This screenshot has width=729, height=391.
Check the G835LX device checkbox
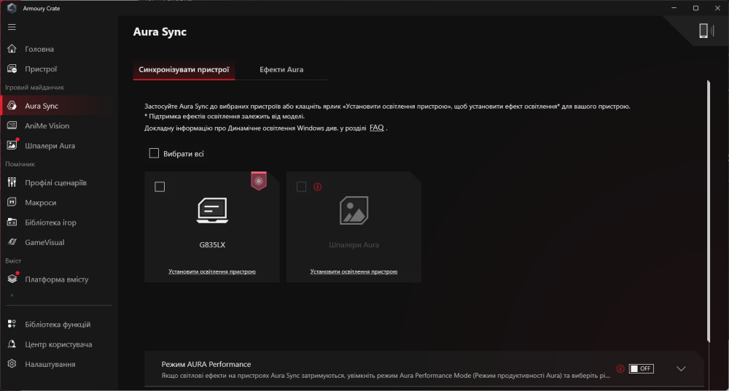point(160,187)
